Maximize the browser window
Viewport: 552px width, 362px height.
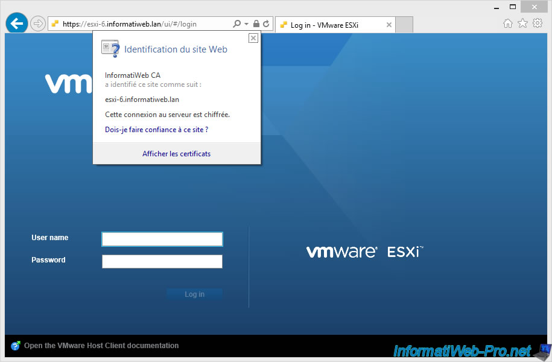click(513, 7)
